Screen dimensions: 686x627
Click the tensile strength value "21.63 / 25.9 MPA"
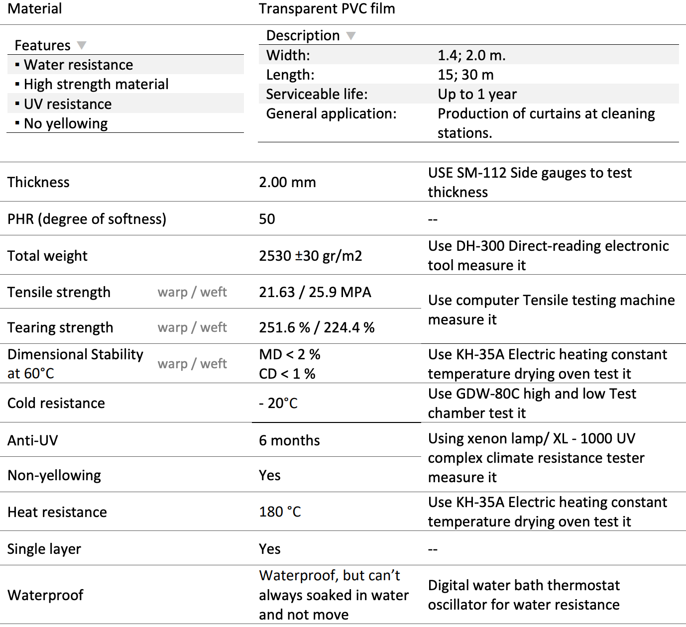[315, 292]
